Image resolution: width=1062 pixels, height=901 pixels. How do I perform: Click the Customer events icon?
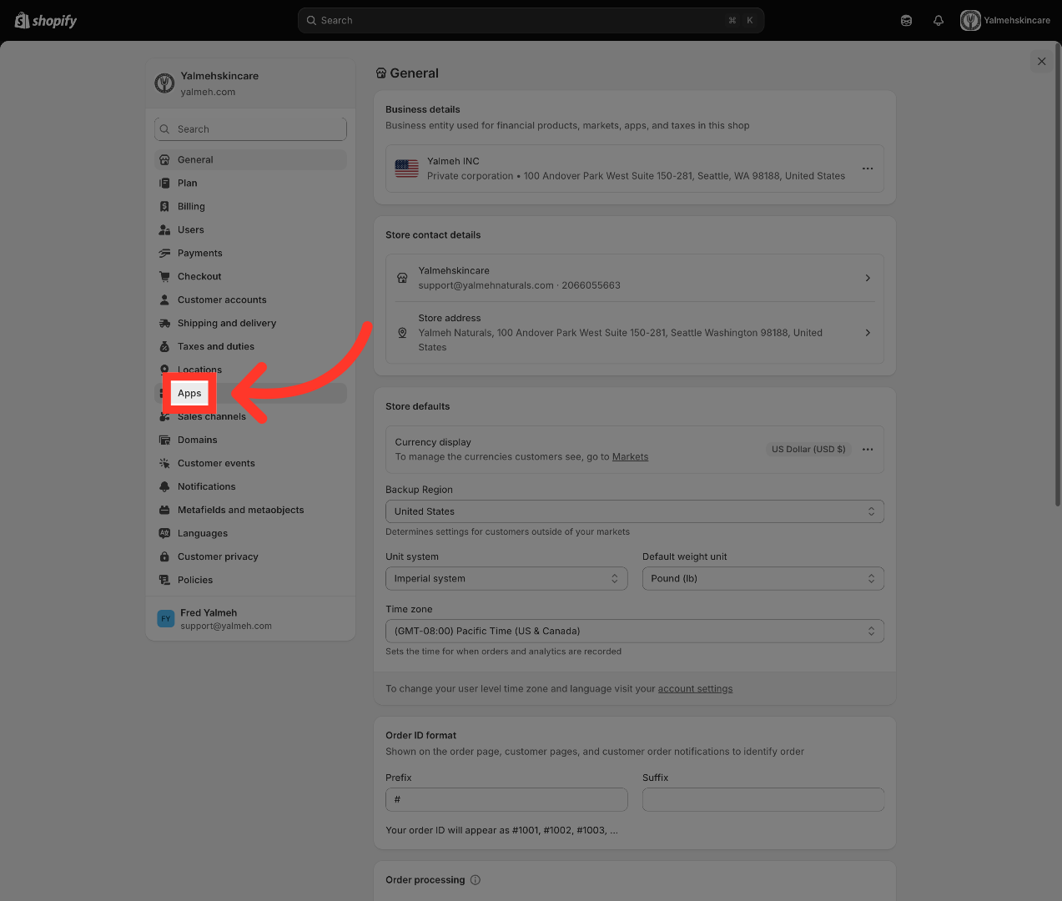tap(164, 463)
